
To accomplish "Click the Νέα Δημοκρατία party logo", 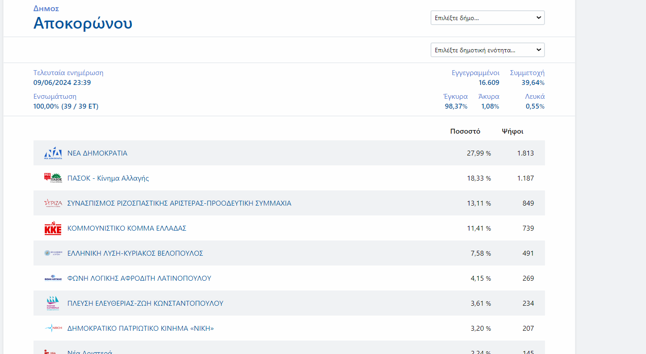I will tap(53, 153).
